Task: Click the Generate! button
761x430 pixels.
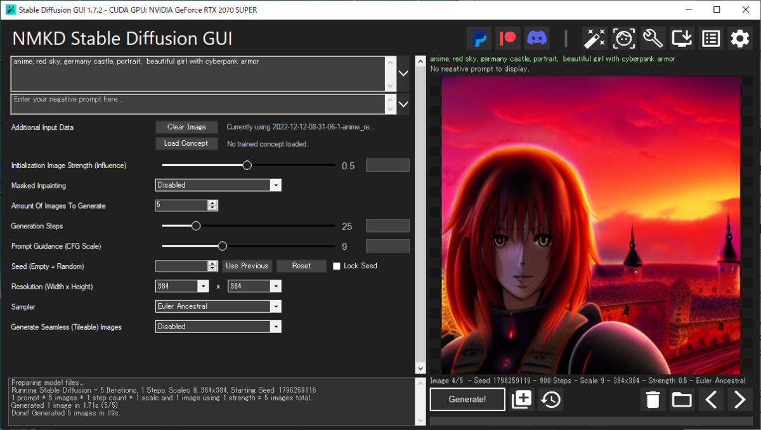Action: point(467,400)
